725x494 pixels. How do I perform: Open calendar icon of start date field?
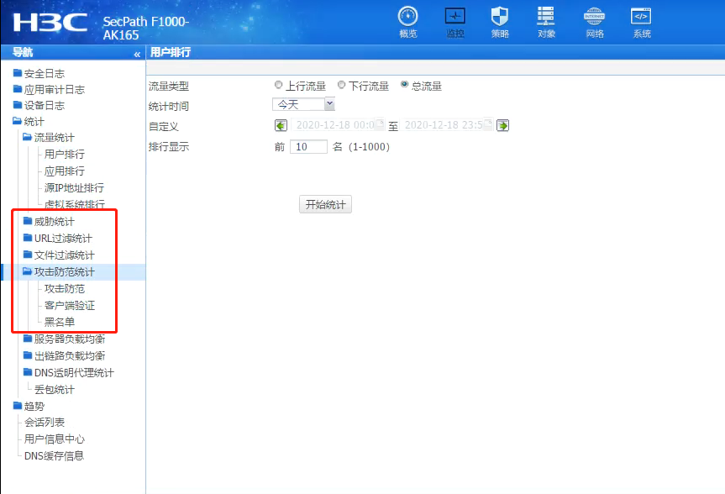pos(379,123)
